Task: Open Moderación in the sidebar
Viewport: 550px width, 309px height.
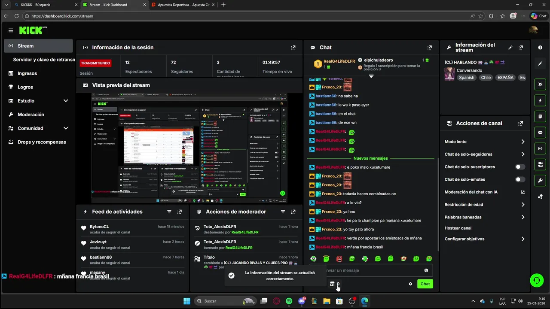Action: (x=38, y=115)
